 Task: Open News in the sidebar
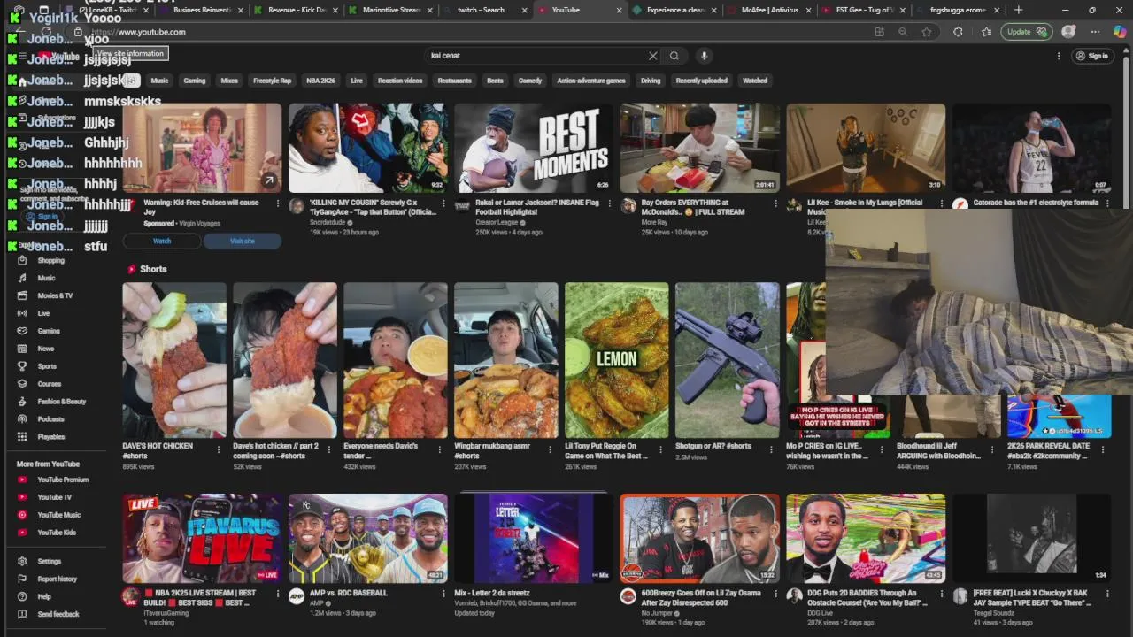point(46,349)
